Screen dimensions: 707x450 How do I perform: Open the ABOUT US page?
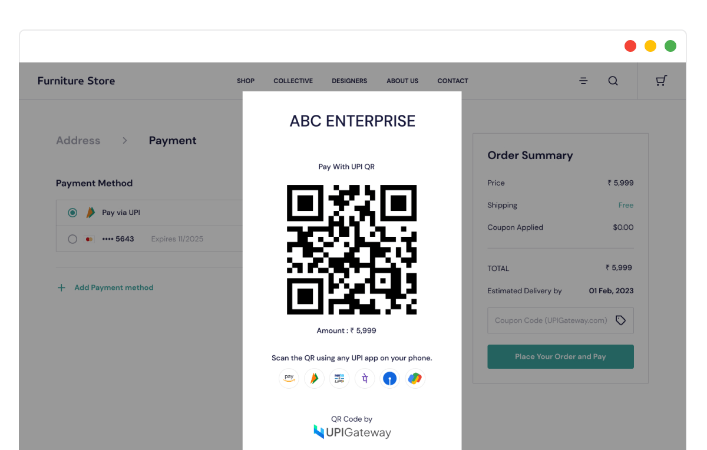tap(402, 81)
